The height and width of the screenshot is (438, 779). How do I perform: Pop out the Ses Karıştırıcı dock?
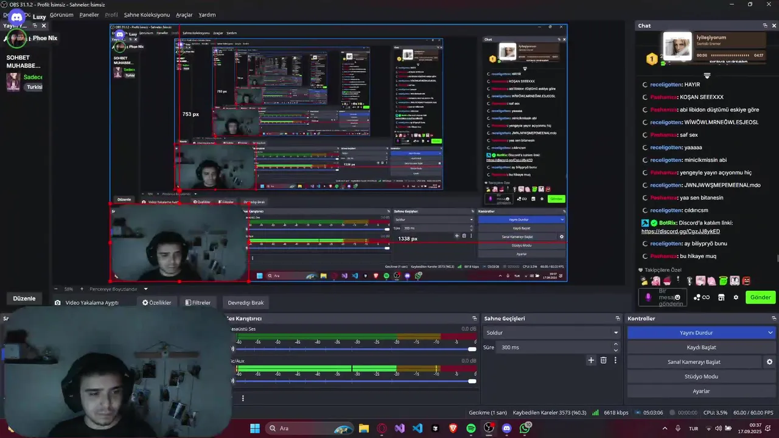[475, 318]
